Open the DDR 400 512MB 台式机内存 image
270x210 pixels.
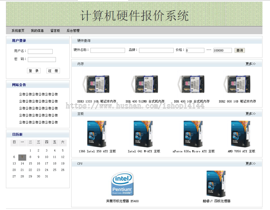[x=145, y=84]
